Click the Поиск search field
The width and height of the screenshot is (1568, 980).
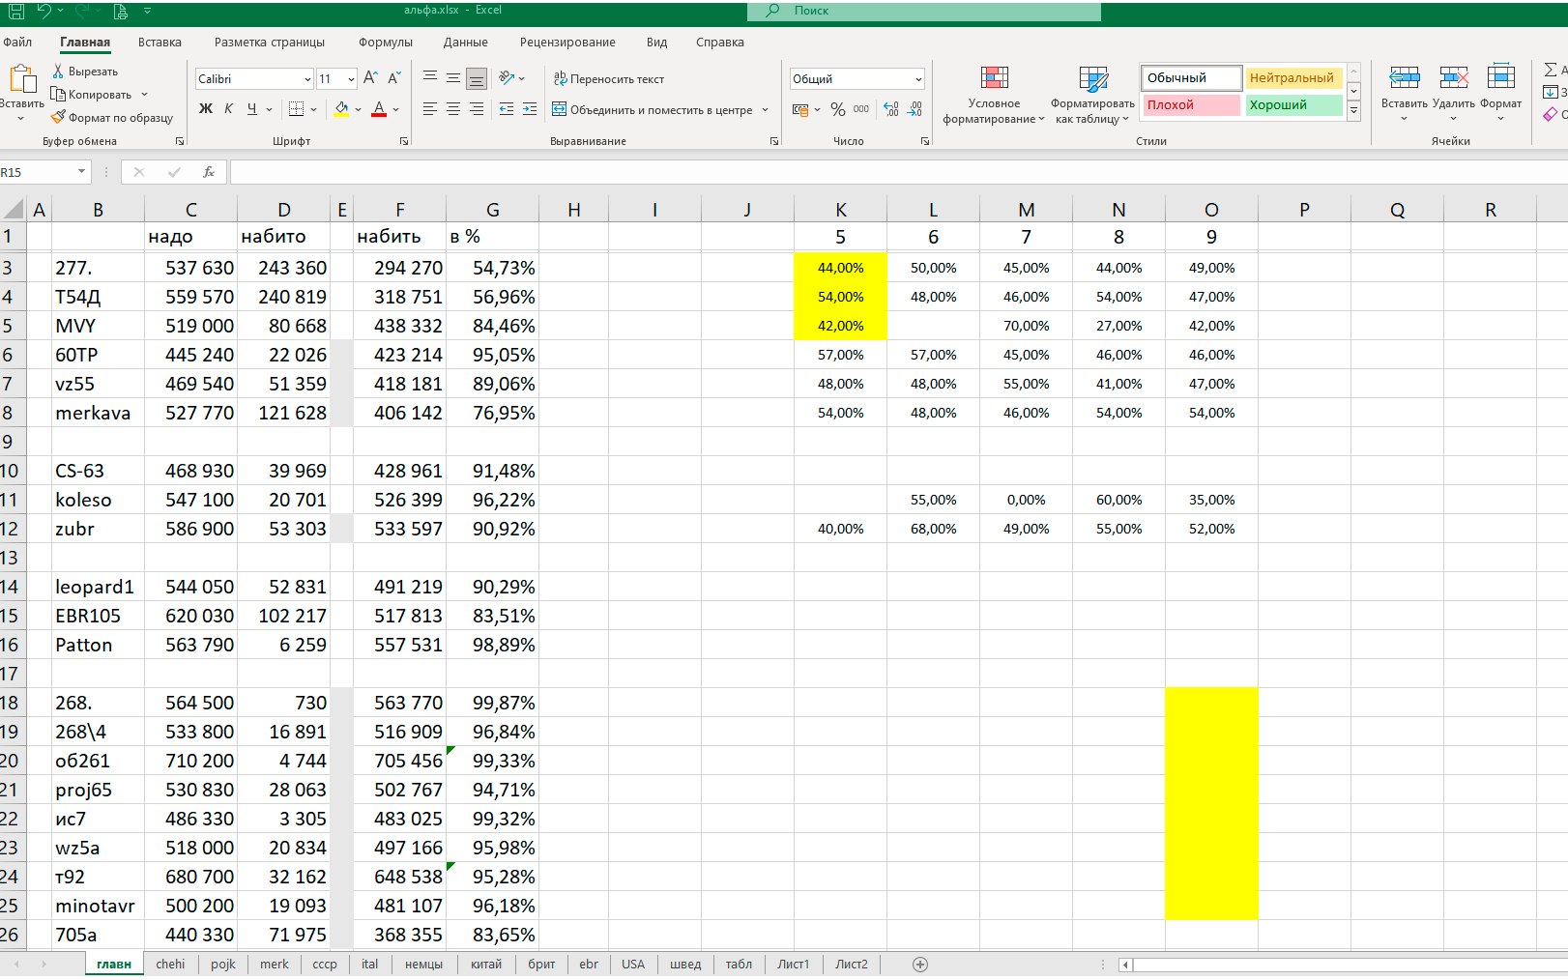[924, 11]
